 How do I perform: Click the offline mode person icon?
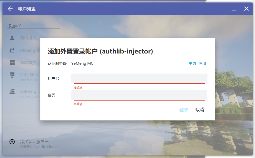(12, 38)
